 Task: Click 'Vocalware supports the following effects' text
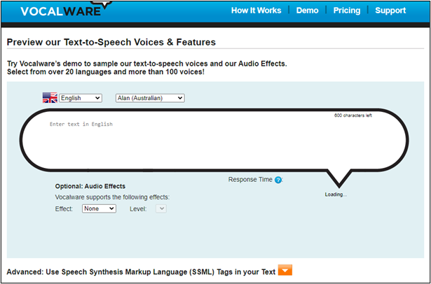tap(112, 197)
